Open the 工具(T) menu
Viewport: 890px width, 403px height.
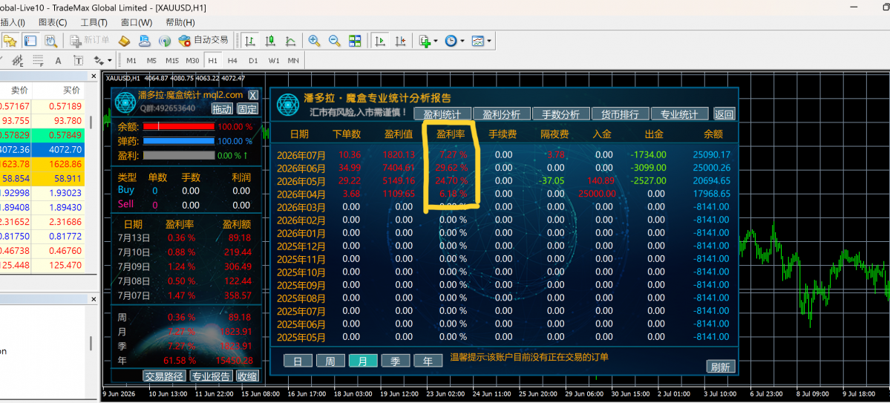(x=94, y=23)
